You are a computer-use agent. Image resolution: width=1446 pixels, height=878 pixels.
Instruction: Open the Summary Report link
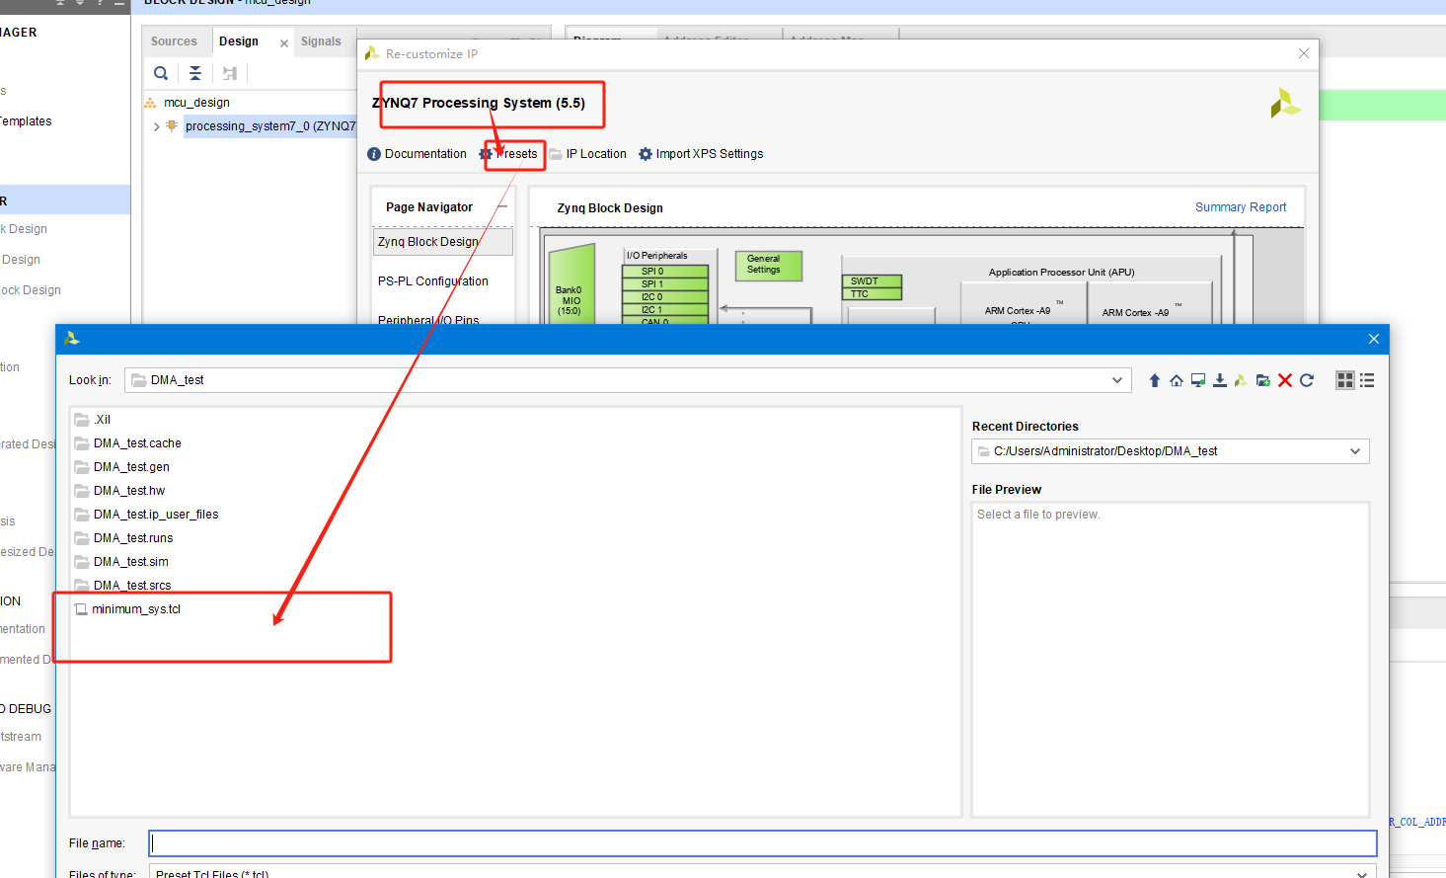coord(1241,207)
